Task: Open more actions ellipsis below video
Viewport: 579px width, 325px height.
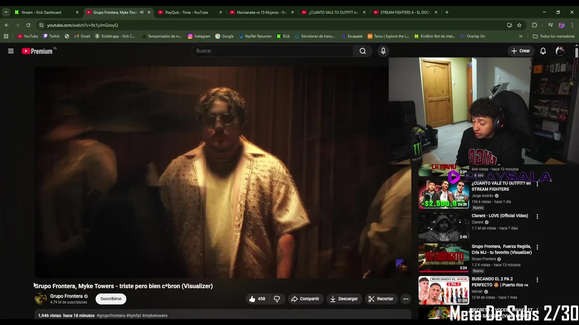Action: [x=406, y=299]
